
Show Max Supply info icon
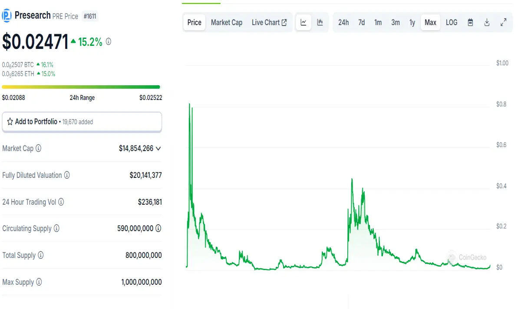click(39, 282)
